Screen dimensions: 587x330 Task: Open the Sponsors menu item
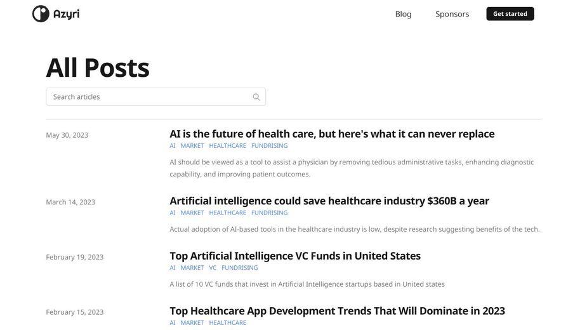452,14
